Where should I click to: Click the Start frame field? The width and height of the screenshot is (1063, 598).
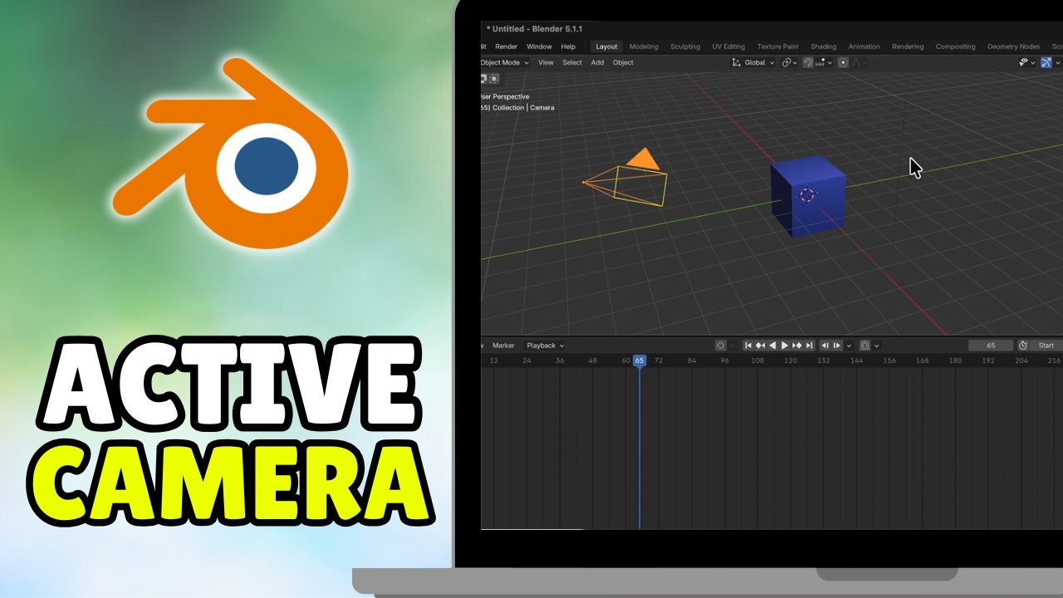(1046, 346)
